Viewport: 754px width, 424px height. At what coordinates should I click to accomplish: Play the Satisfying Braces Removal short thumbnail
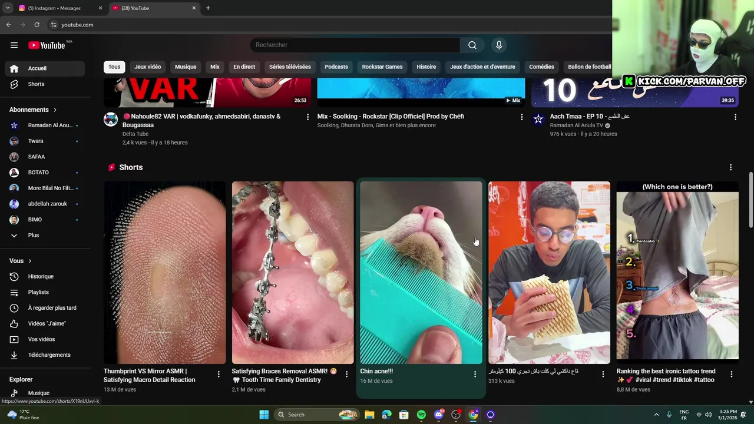click(x=293, y=273)
